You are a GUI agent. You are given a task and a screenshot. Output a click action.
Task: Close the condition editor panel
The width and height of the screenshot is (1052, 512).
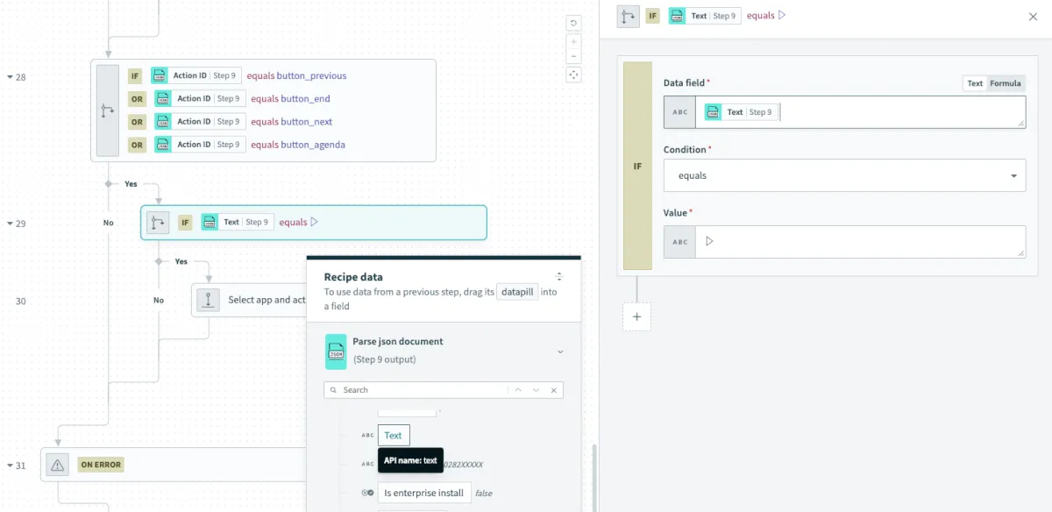click(1033, 16)
